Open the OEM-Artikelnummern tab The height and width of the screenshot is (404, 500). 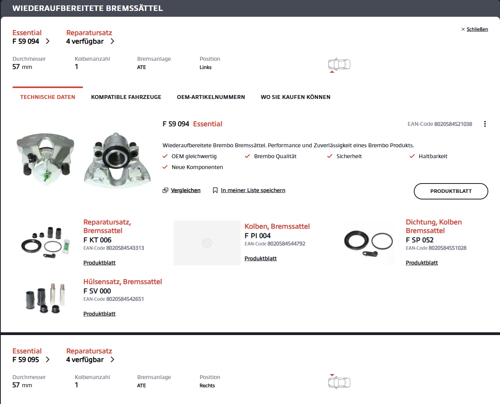point(211,97)
